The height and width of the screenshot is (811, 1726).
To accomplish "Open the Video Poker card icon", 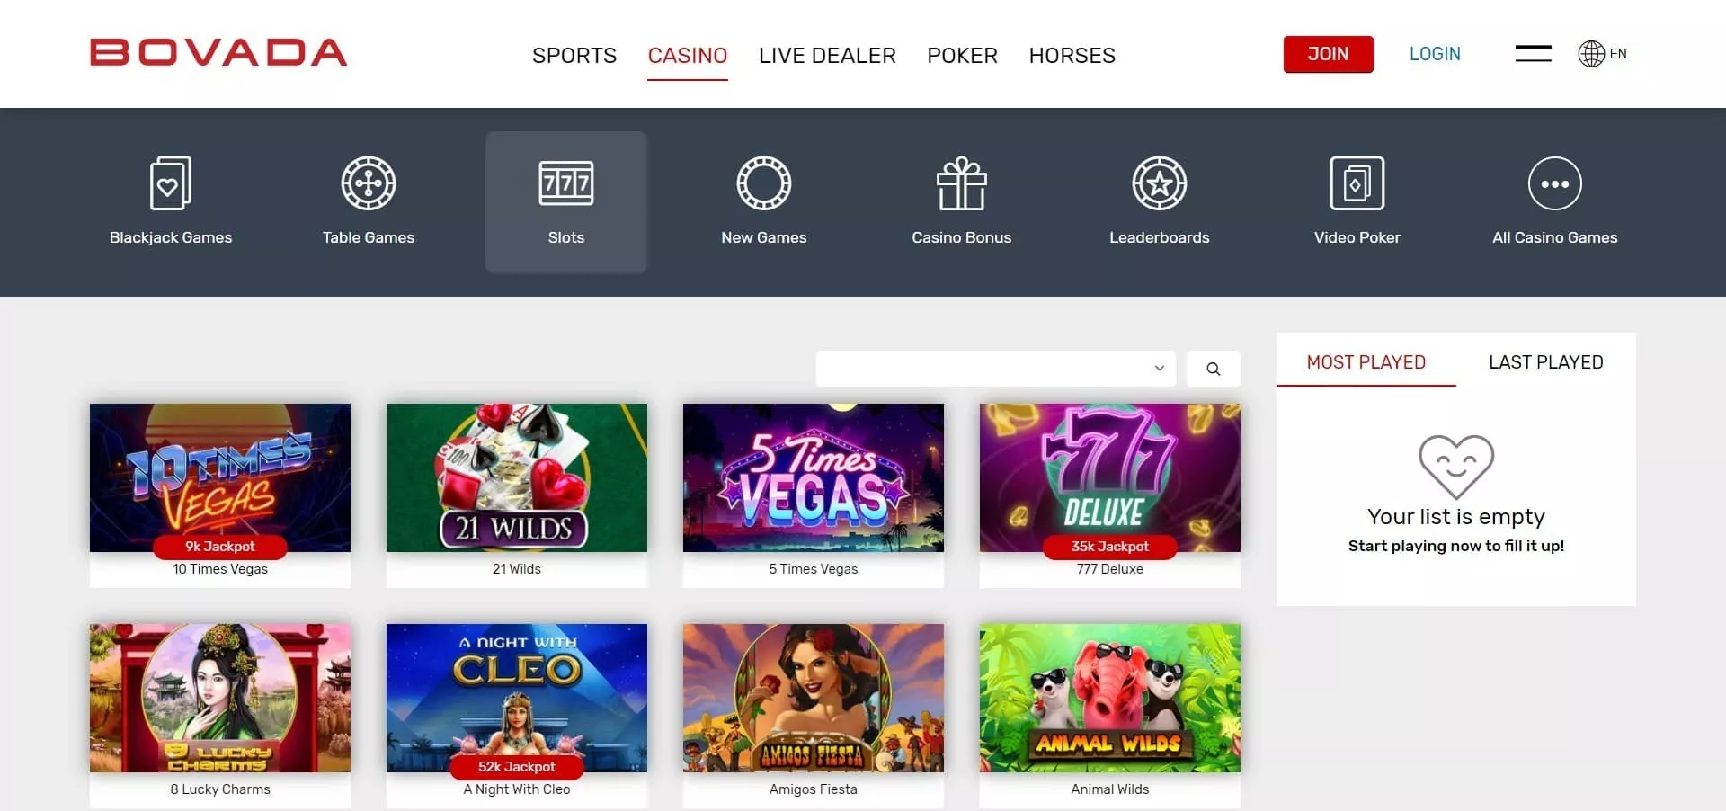I will tap(1357, 183).
